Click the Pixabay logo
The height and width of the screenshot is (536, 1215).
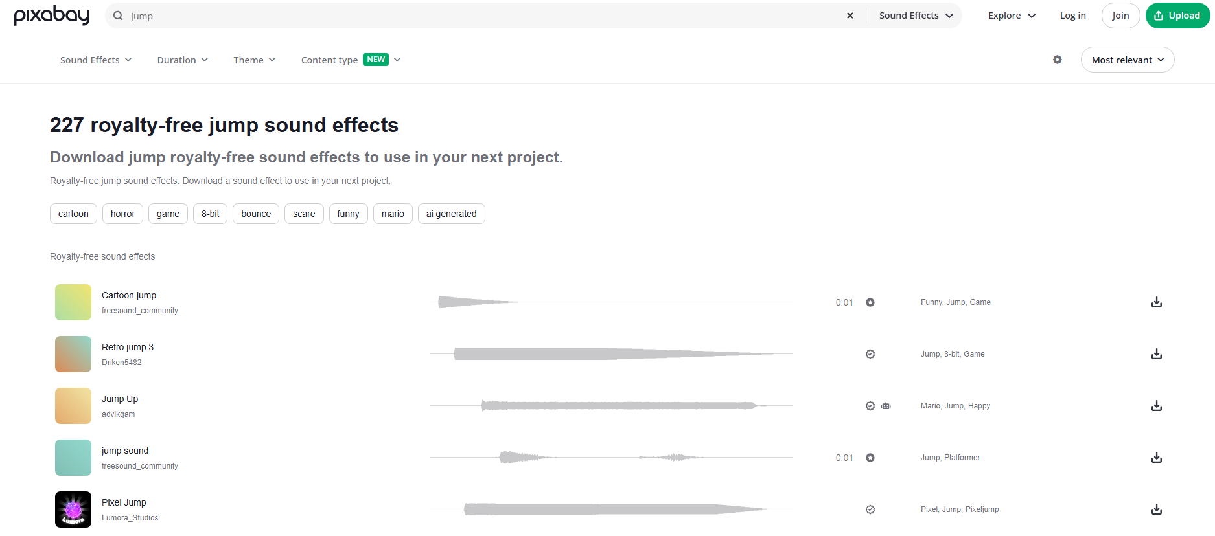click(52, 15)
